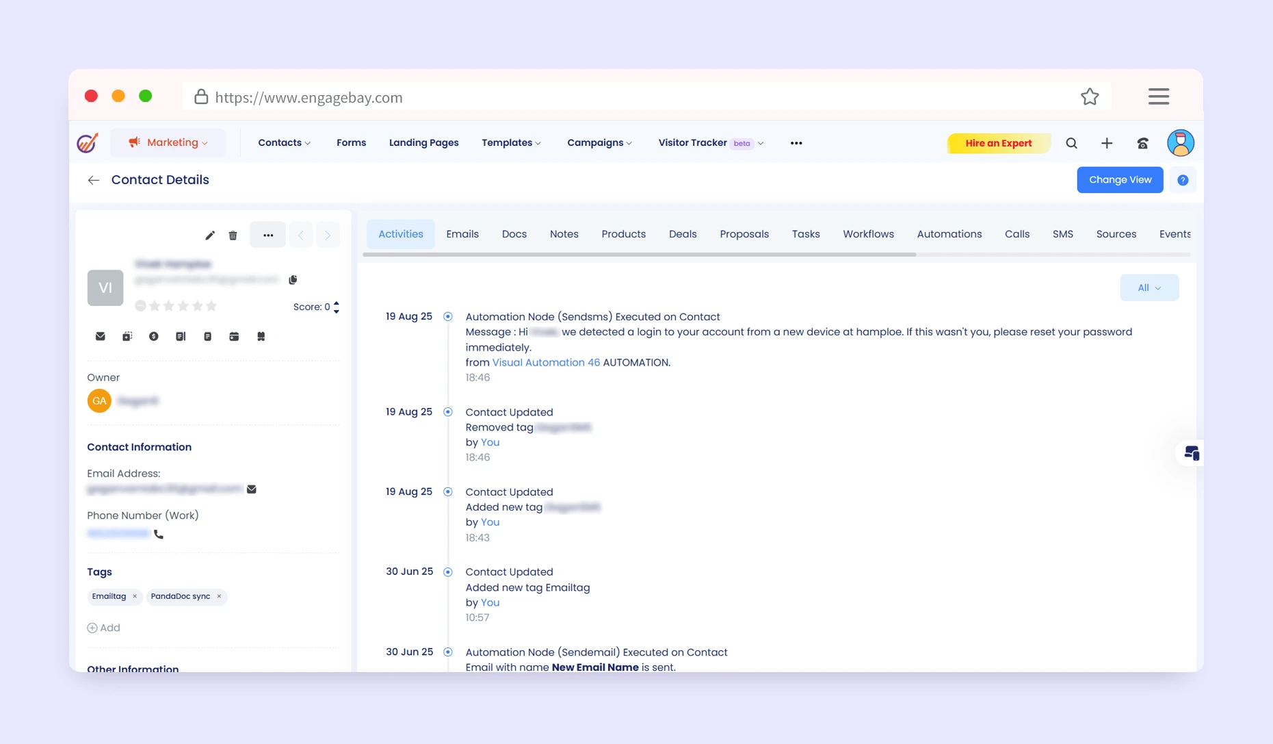
Task: Click the pencil edit contact icon
Action: tap(210, 235)
